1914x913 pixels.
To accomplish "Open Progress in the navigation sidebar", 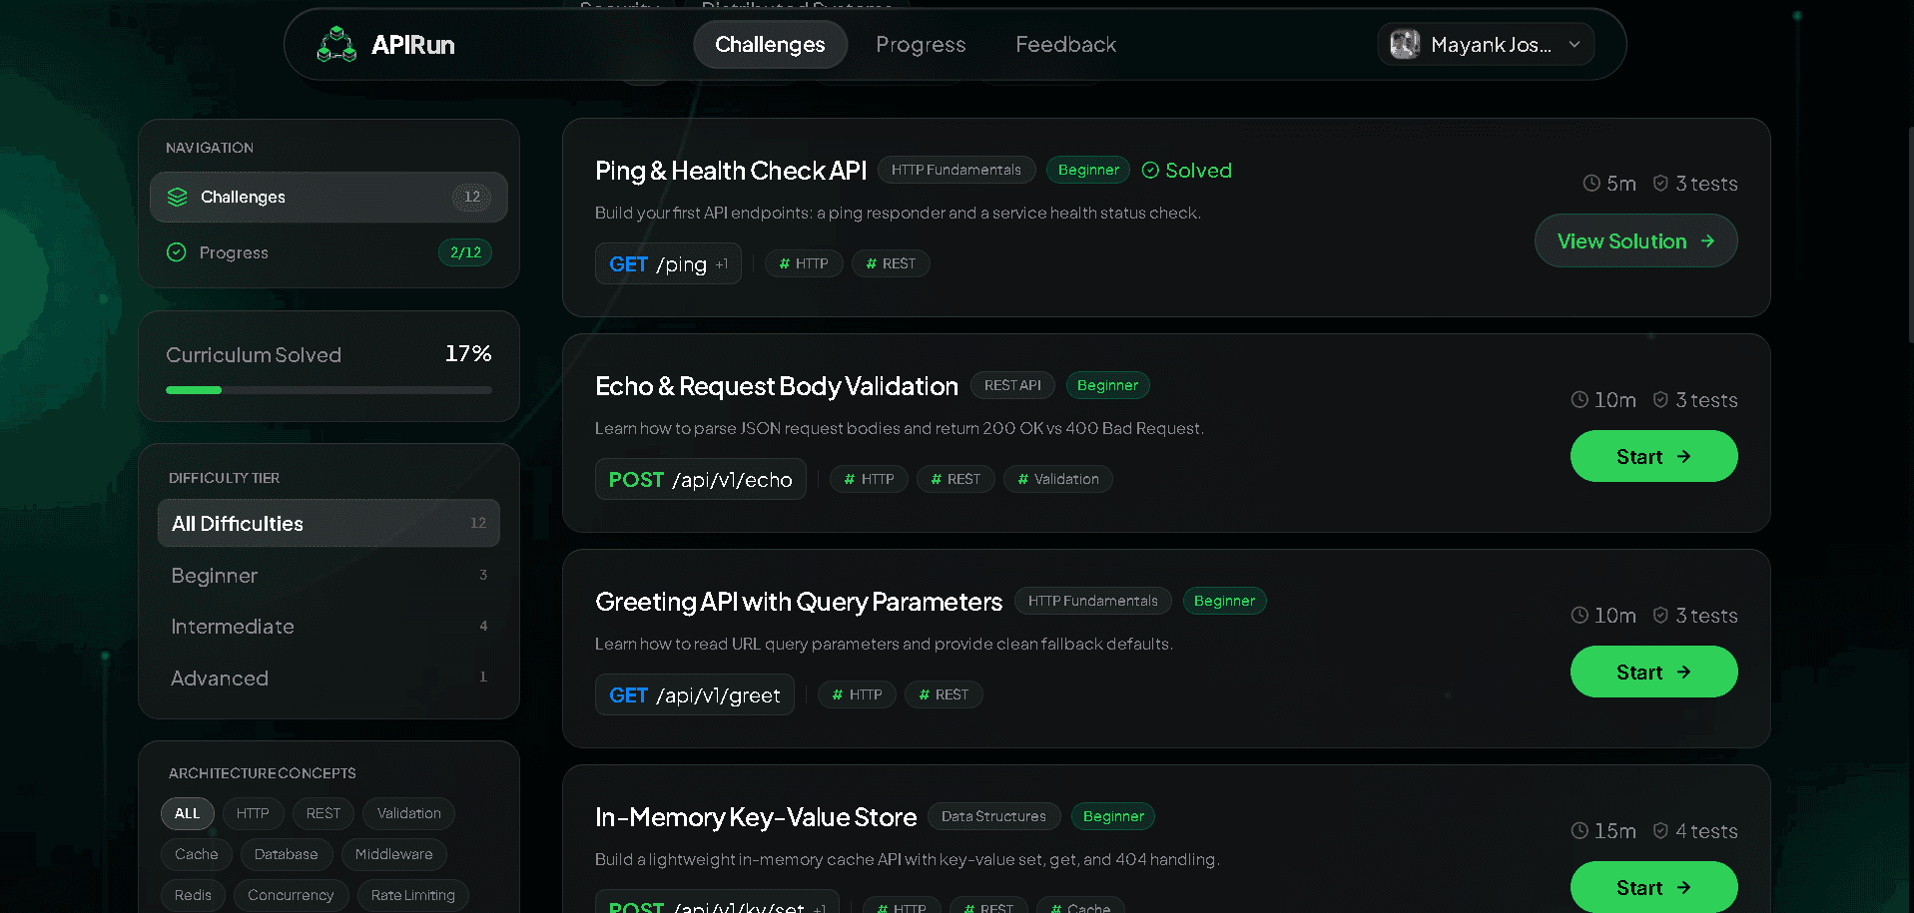I will point(328,252).
